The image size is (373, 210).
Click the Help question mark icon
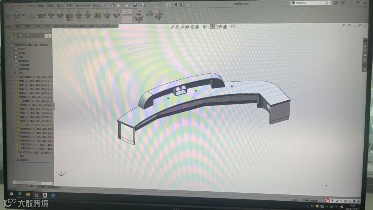click(x=343, y=3)
